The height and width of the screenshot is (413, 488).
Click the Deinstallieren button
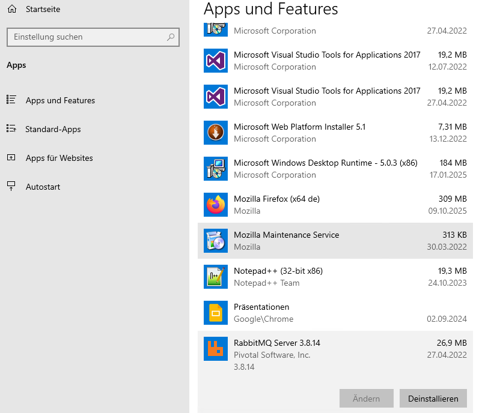433,399
